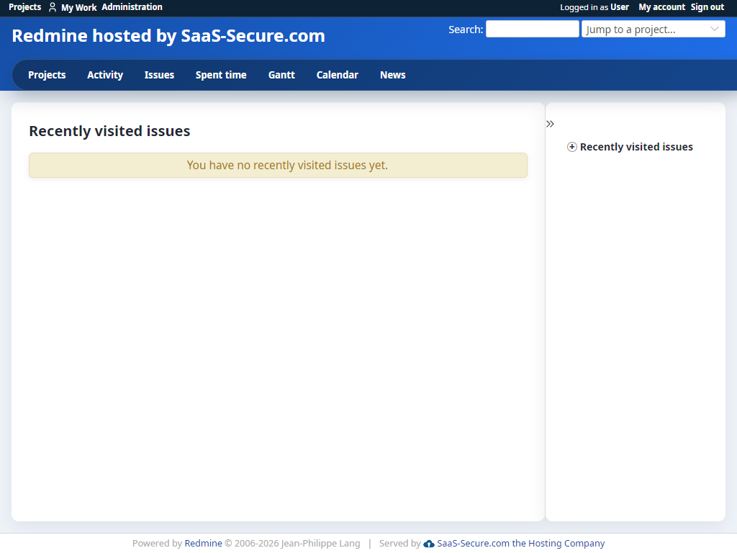The height and width of the screenshot is (553, 737).
Task: Click the plus icon beside Recently visited issues
Action: click(571, 147)
